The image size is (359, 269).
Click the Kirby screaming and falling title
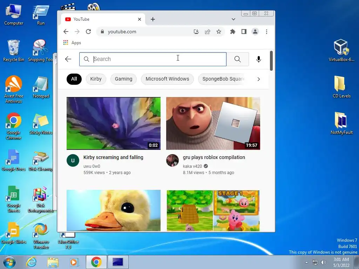[113, 157]
